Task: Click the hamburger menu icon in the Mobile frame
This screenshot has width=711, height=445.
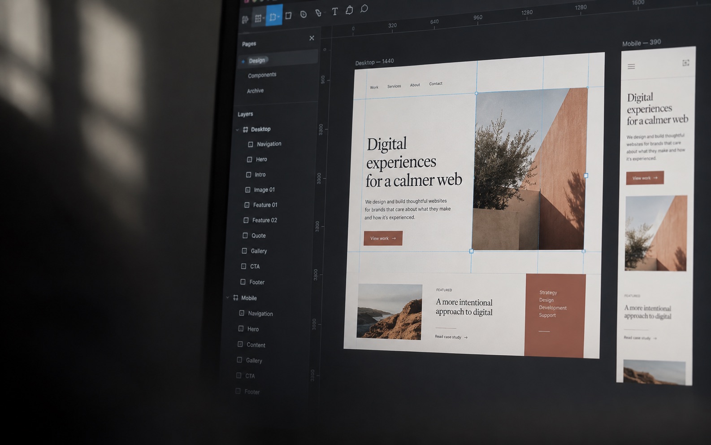Action: (631, 66)
